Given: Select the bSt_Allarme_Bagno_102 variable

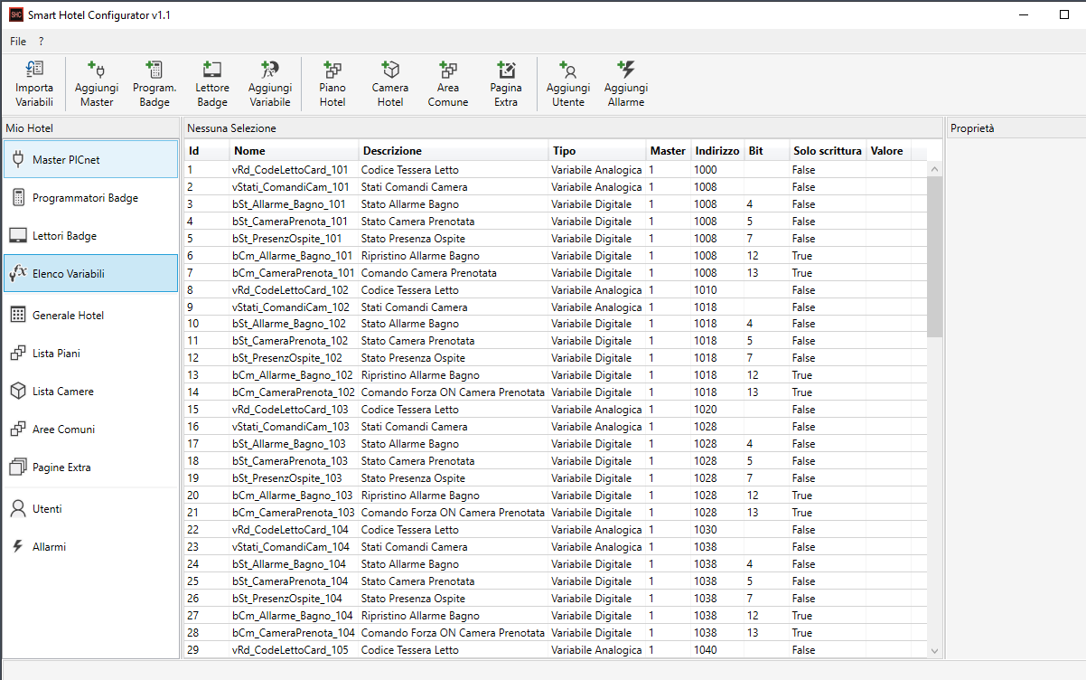Looking at the screenshot, I should pos(556,324).
